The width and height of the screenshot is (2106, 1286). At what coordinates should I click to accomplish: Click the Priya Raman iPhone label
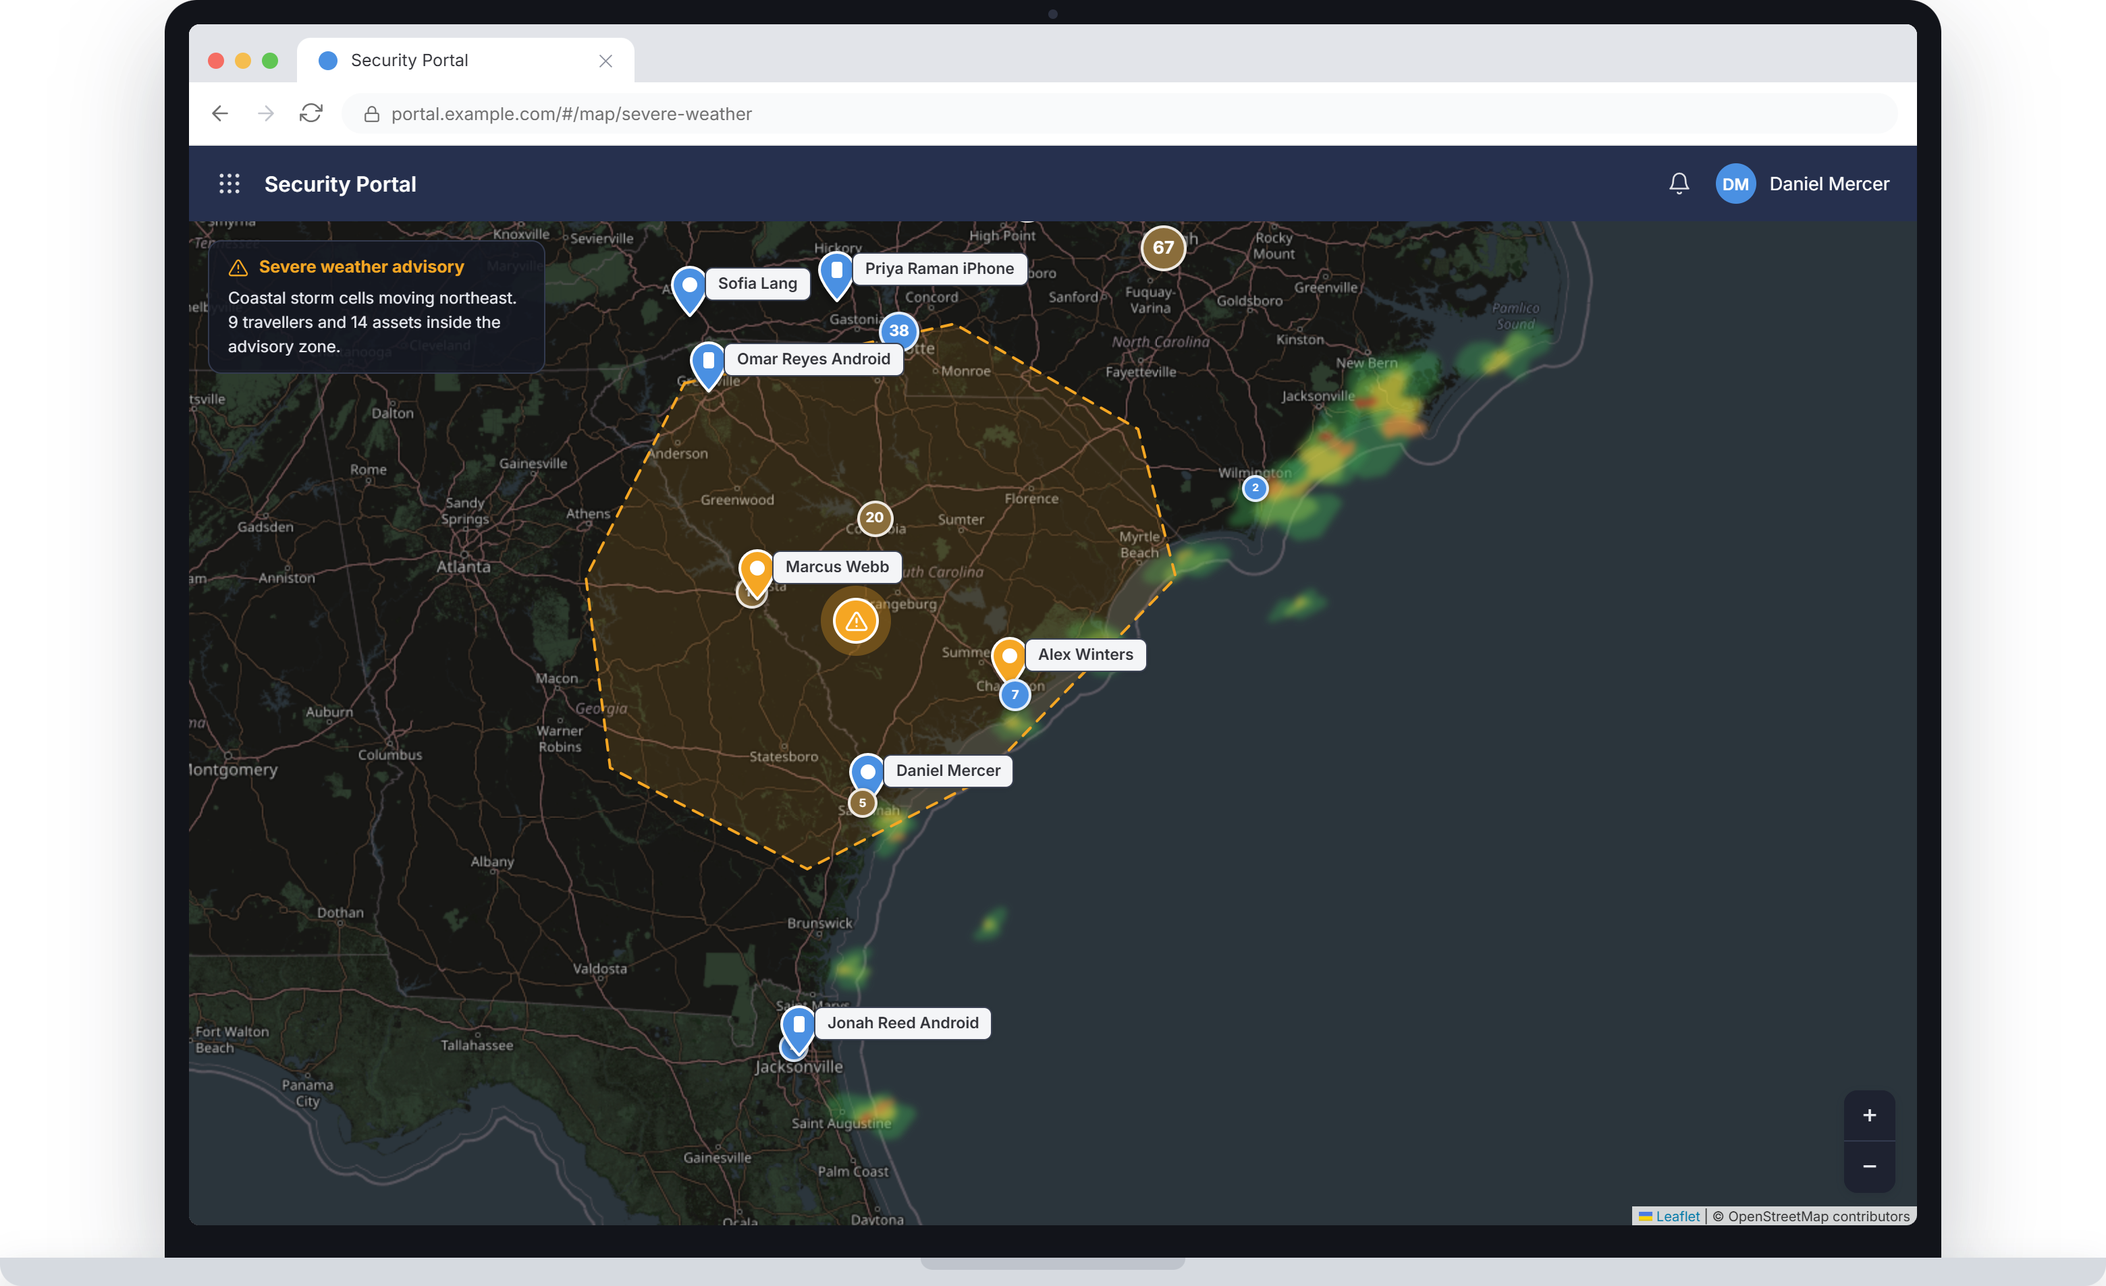coord(940,269)
